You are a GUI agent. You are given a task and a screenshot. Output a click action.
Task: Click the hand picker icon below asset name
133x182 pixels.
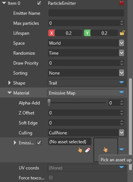80,150
